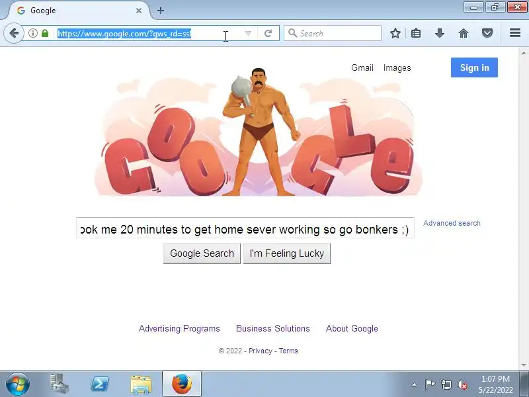Restore down the Firefox window

pos(495,7)
